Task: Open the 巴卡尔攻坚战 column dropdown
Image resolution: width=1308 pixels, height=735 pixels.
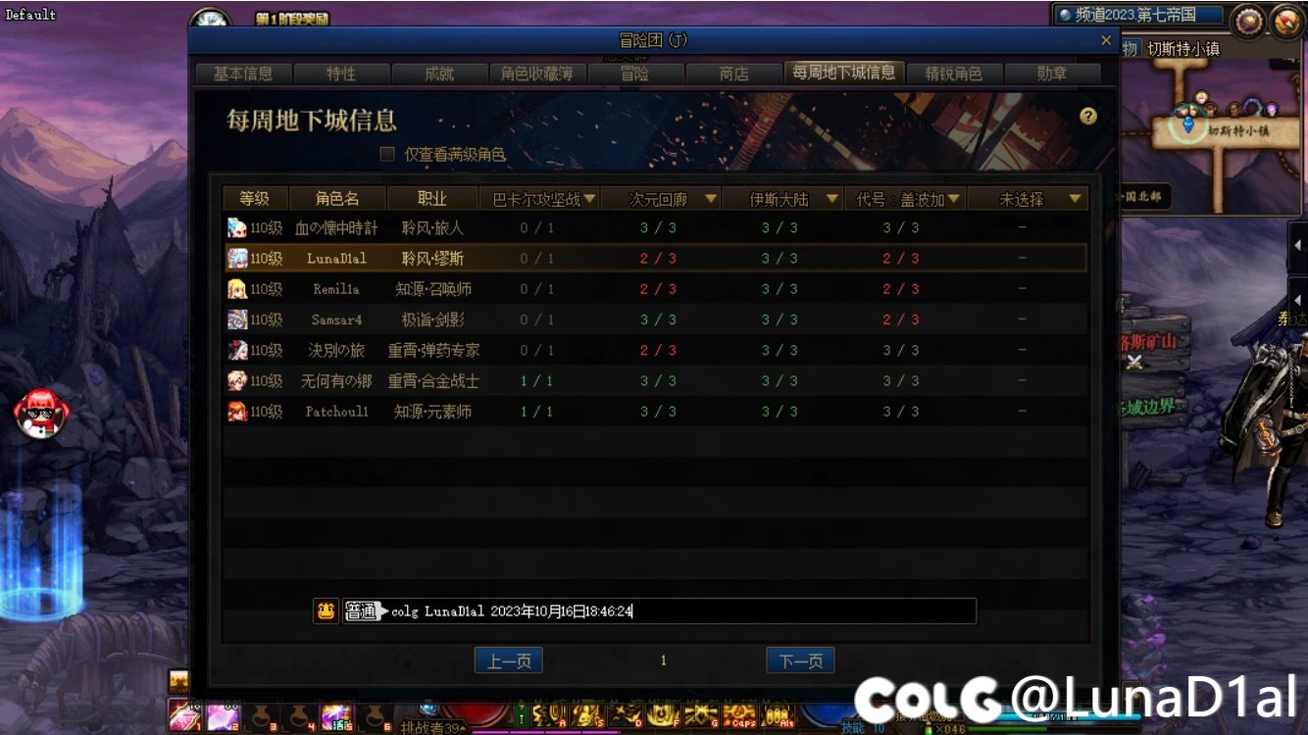Action: pyautogui.click(x=590, y=199)
